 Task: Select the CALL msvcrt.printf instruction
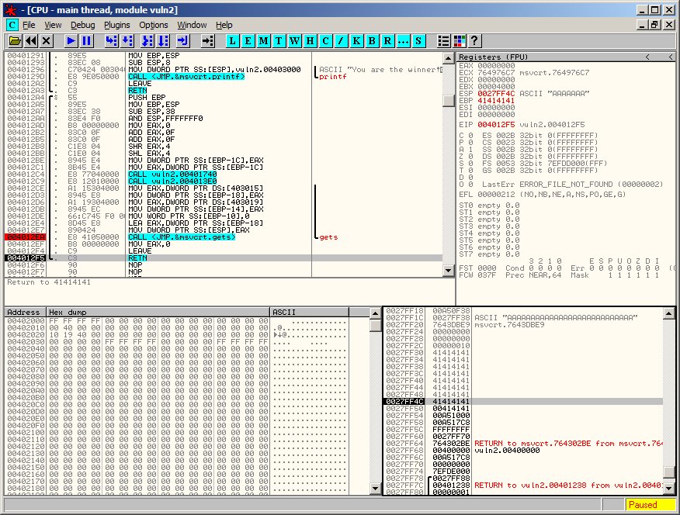pyautogui.click(x=186, y=76)
